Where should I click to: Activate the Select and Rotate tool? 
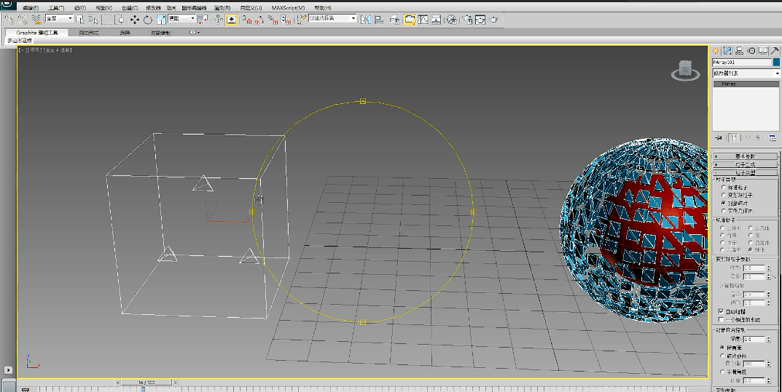(x=148, y=20)
